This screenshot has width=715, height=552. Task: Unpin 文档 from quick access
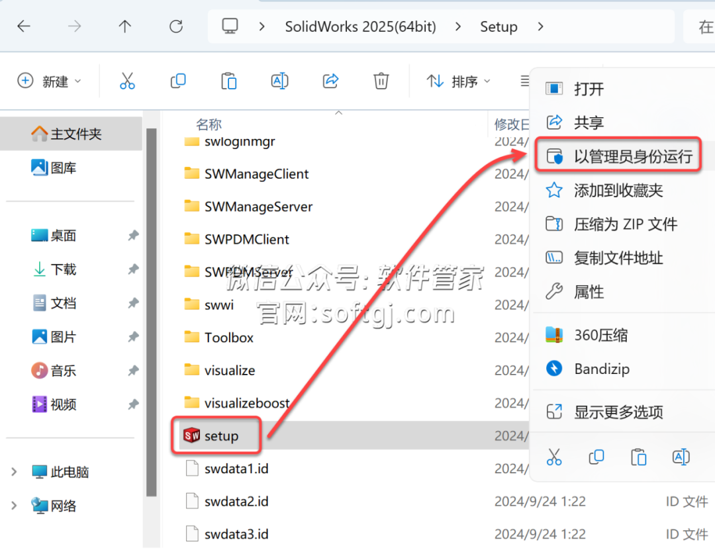pyautogui.click(x=133, y=302)
